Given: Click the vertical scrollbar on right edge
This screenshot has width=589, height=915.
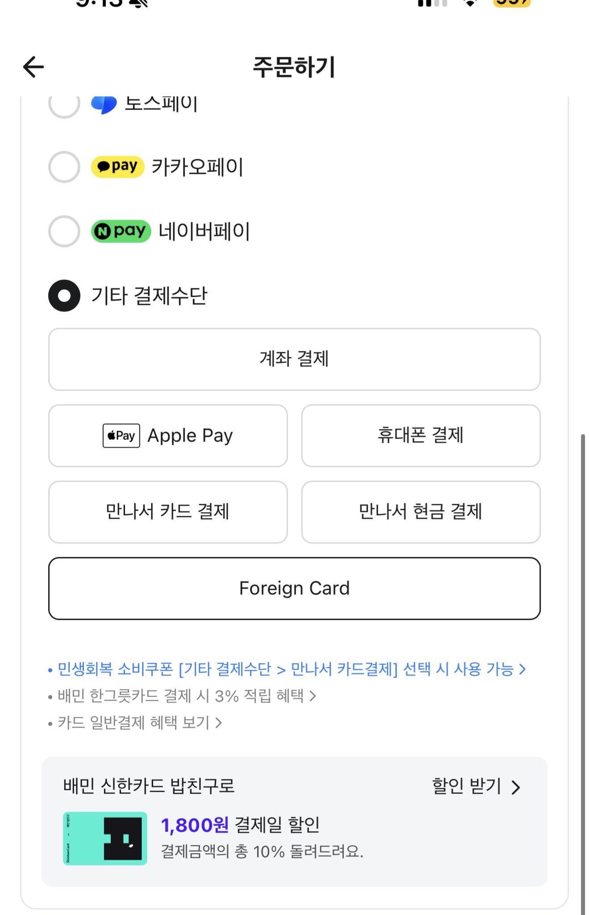Looking at the screenshot, I should pos(583,670).
